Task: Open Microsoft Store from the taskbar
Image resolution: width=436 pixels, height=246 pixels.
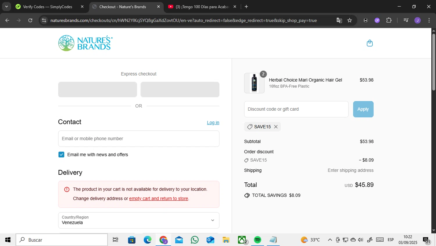Action: click(132, 240)
